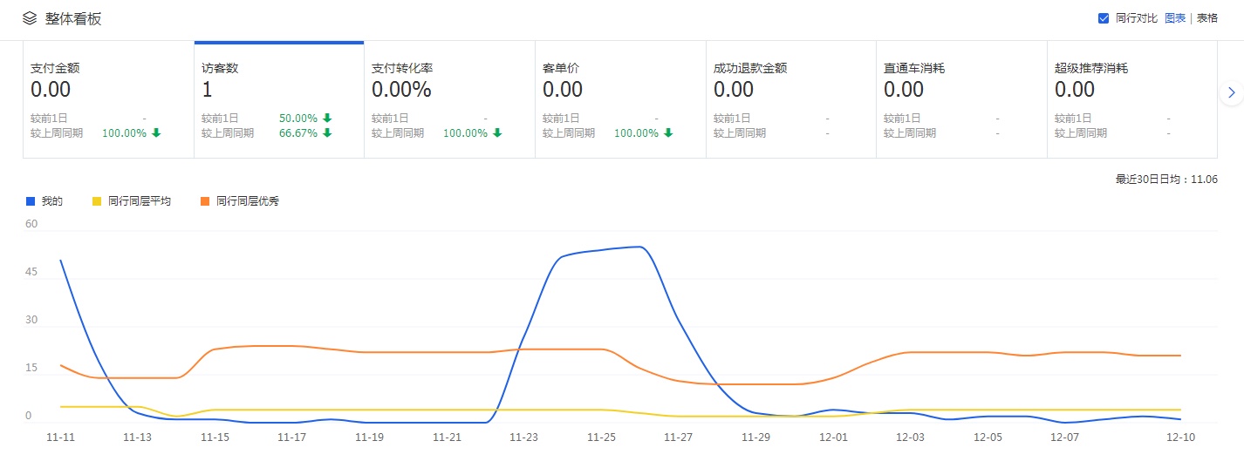The image size is (1244, 468).
Task: Select the 支付金额 metric card
Action: coord(108,99)
